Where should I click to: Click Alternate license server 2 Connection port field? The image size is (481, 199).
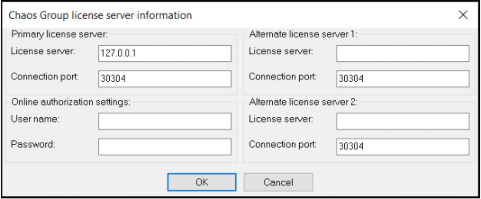[x=403, y=147]
